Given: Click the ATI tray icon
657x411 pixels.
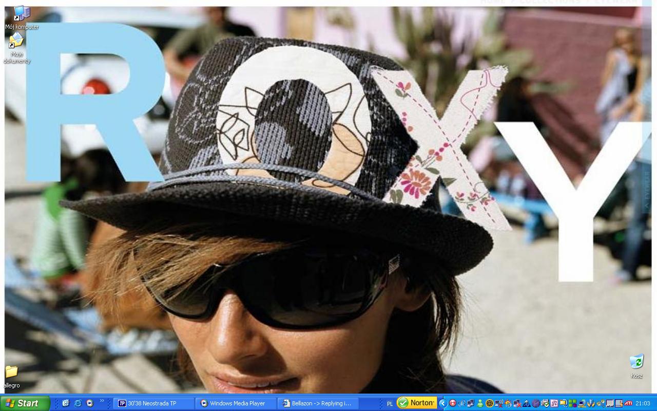Looking at the screenshot, I should (628, 403).
